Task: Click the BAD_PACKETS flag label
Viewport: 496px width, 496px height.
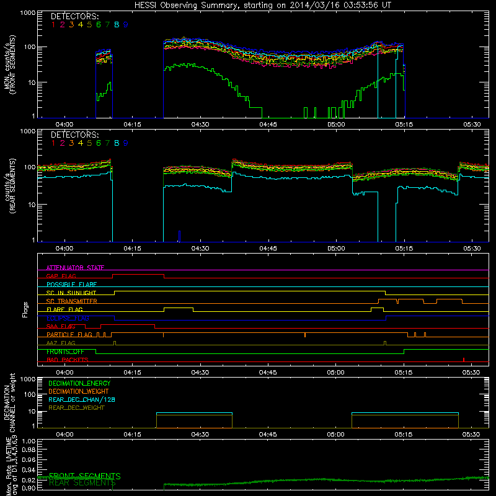Action: pyautogui.click(x=68, y=360)
